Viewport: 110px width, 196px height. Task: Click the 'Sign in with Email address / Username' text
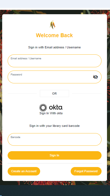pos(54,47)
